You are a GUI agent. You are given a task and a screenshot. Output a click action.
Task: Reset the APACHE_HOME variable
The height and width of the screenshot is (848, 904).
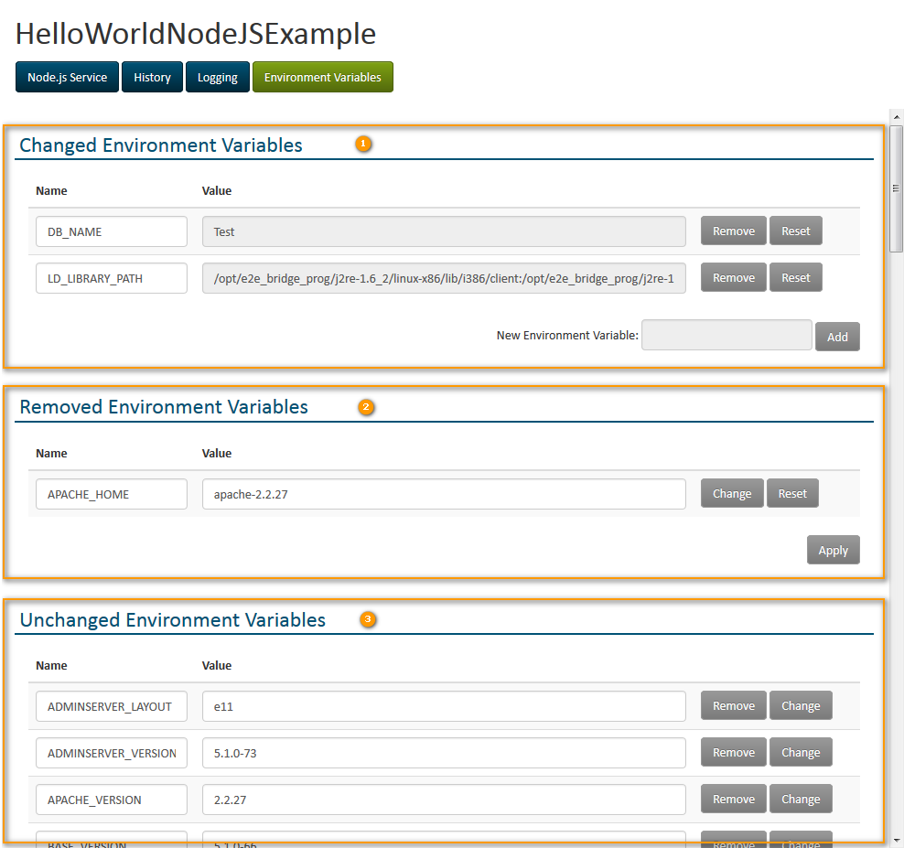pyautogui.click(x=792, y=493)
